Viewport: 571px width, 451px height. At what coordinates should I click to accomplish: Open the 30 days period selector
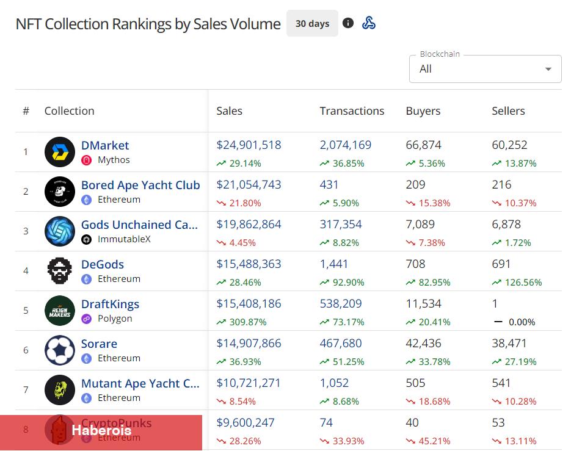point(312,24)
